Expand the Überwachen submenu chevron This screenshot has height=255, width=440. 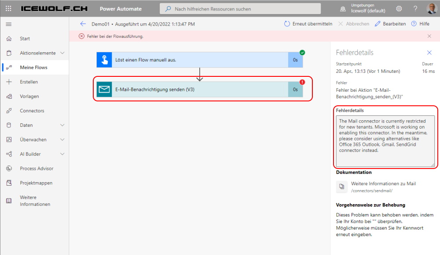click(62, 140)
